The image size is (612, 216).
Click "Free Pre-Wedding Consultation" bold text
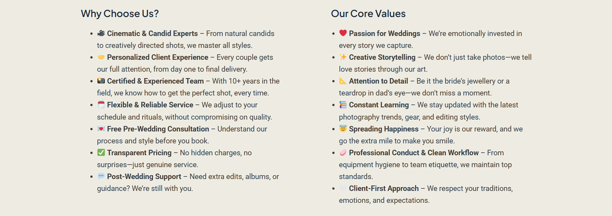[x=158, y=129]
